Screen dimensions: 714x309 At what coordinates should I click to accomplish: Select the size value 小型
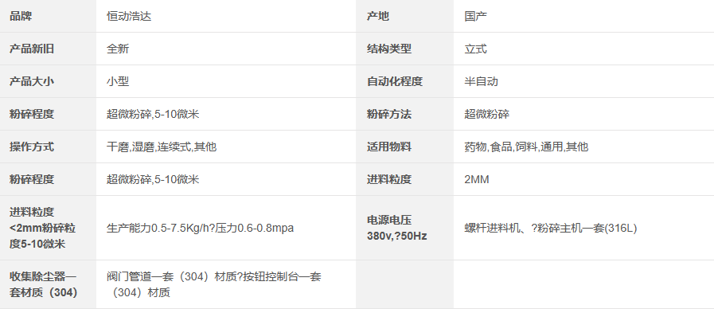pos(118,81)
